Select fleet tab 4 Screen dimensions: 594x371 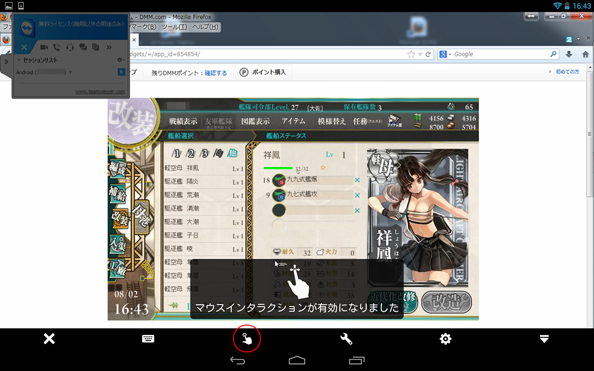pos(219,154)
